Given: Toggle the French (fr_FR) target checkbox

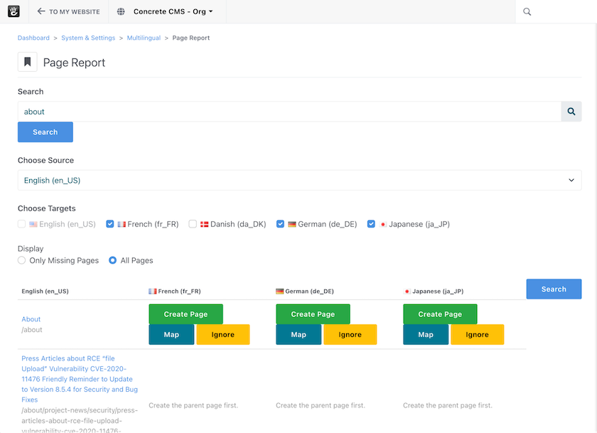Looking at the screenshot, I should 110,224.
